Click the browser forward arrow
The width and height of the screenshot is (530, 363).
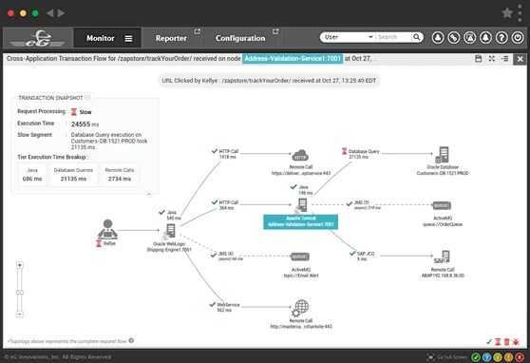coord(61,13)
